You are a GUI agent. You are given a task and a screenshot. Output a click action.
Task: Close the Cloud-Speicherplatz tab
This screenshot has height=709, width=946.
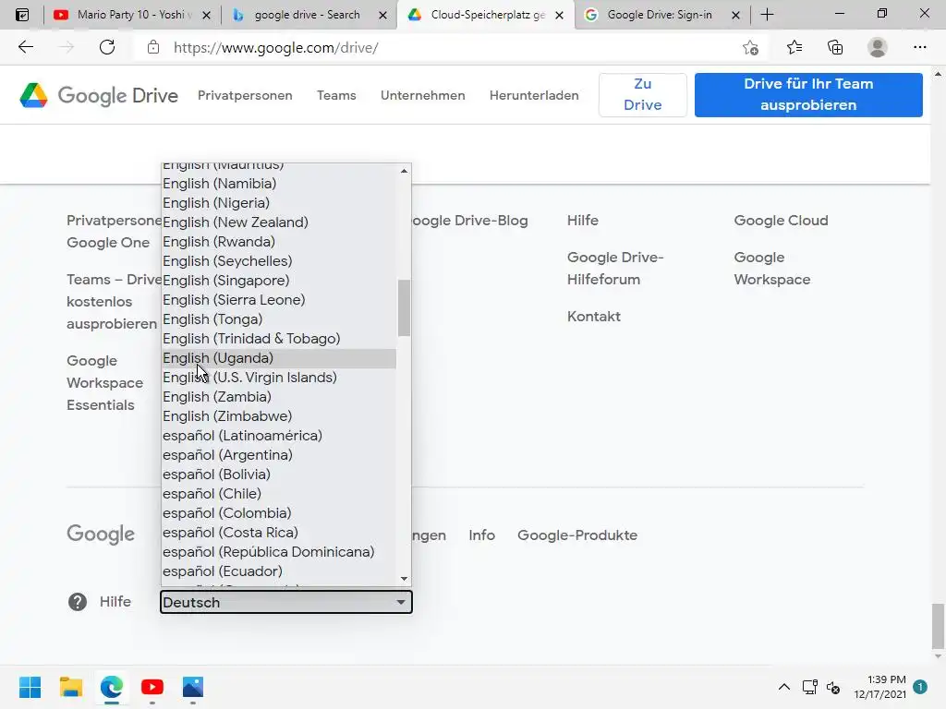559,15
